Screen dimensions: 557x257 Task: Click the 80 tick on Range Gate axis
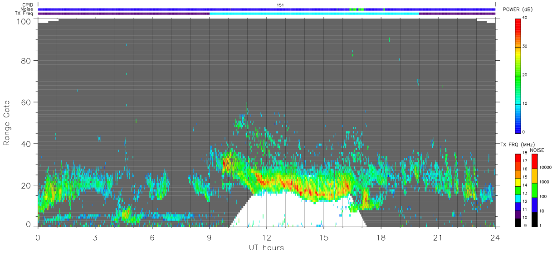[25, 61]
